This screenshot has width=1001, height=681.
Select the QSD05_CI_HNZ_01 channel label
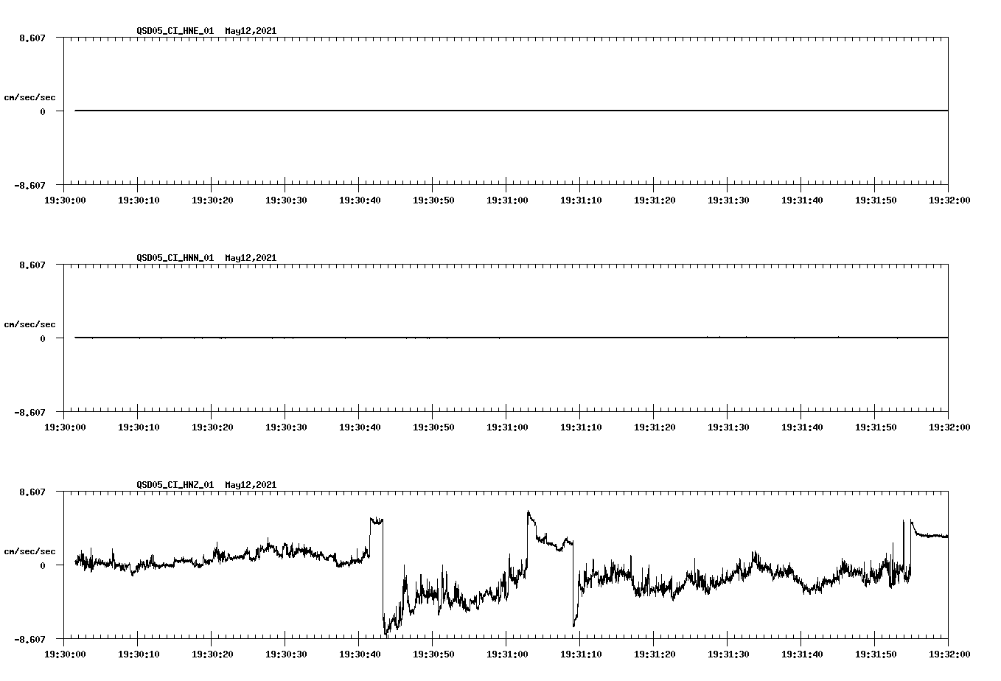(x=175, y=485)
